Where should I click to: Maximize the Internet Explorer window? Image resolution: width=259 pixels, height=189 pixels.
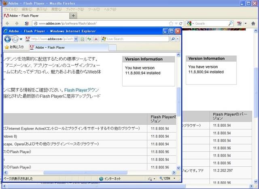pos(172,31)
